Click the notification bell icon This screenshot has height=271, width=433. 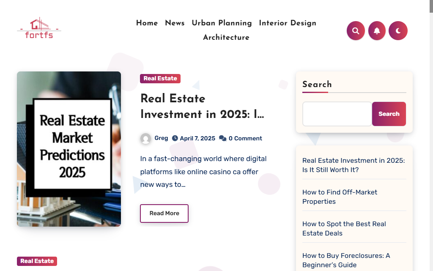pyautogui.click(x=377, y=31)
